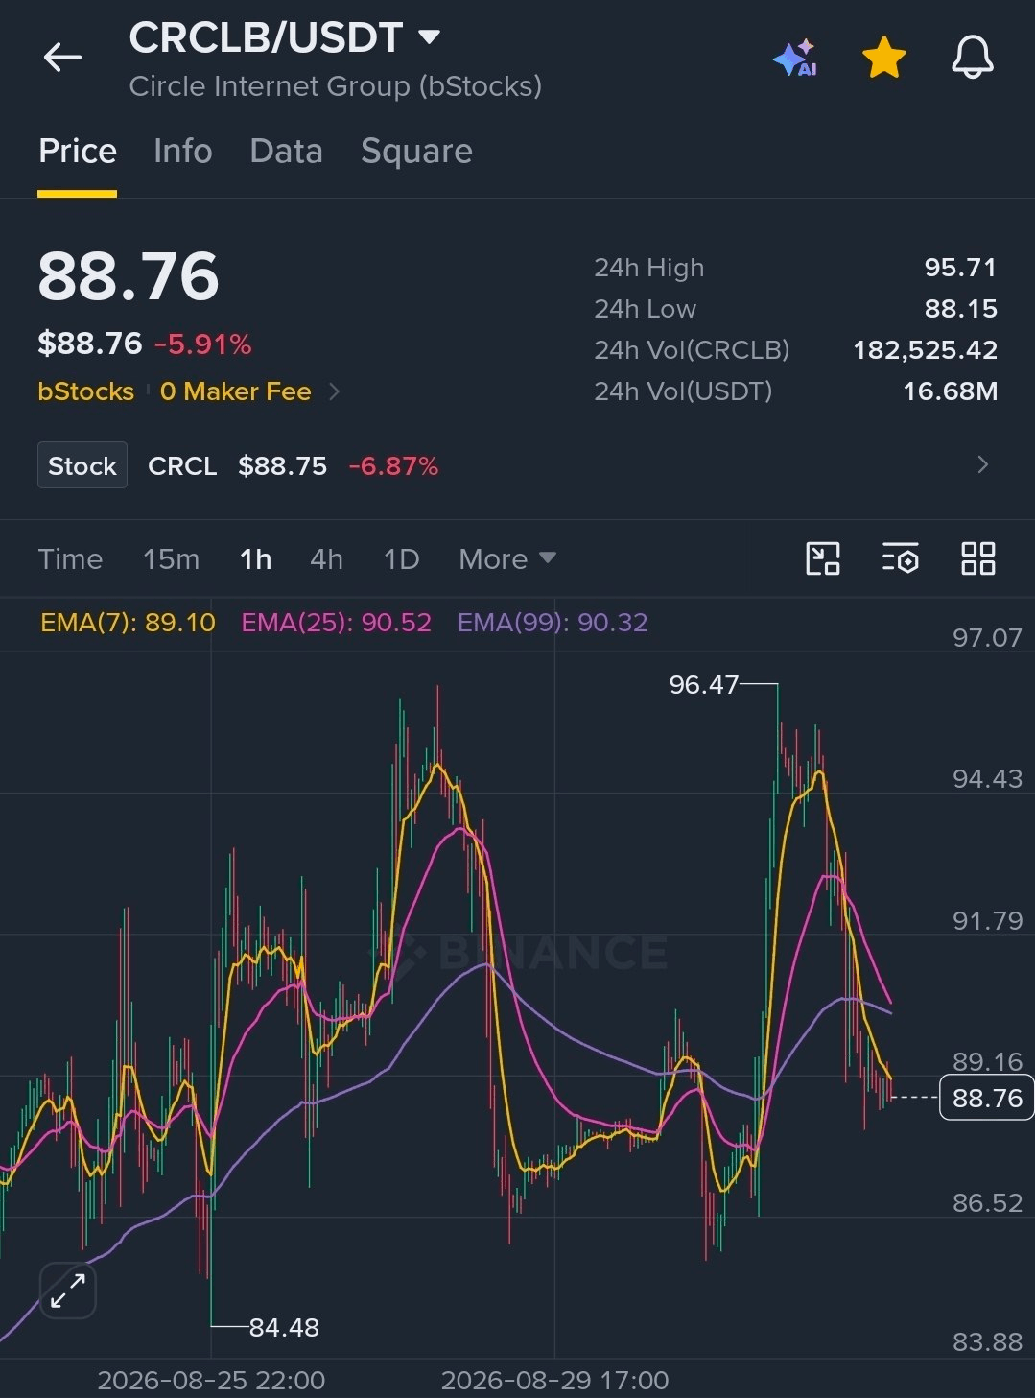Tap the 96.47 high price marker
This screenshot has width=1035, height=1398.
pos(704,684)
